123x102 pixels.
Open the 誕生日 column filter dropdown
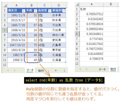(24, 11)
